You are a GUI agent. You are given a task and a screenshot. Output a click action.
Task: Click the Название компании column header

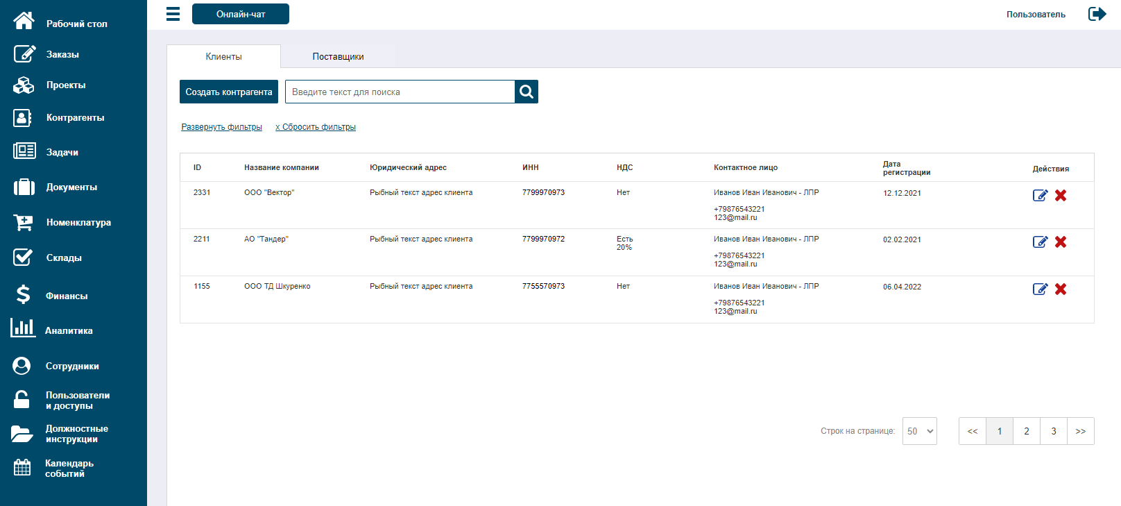click(x=282, y=167)
